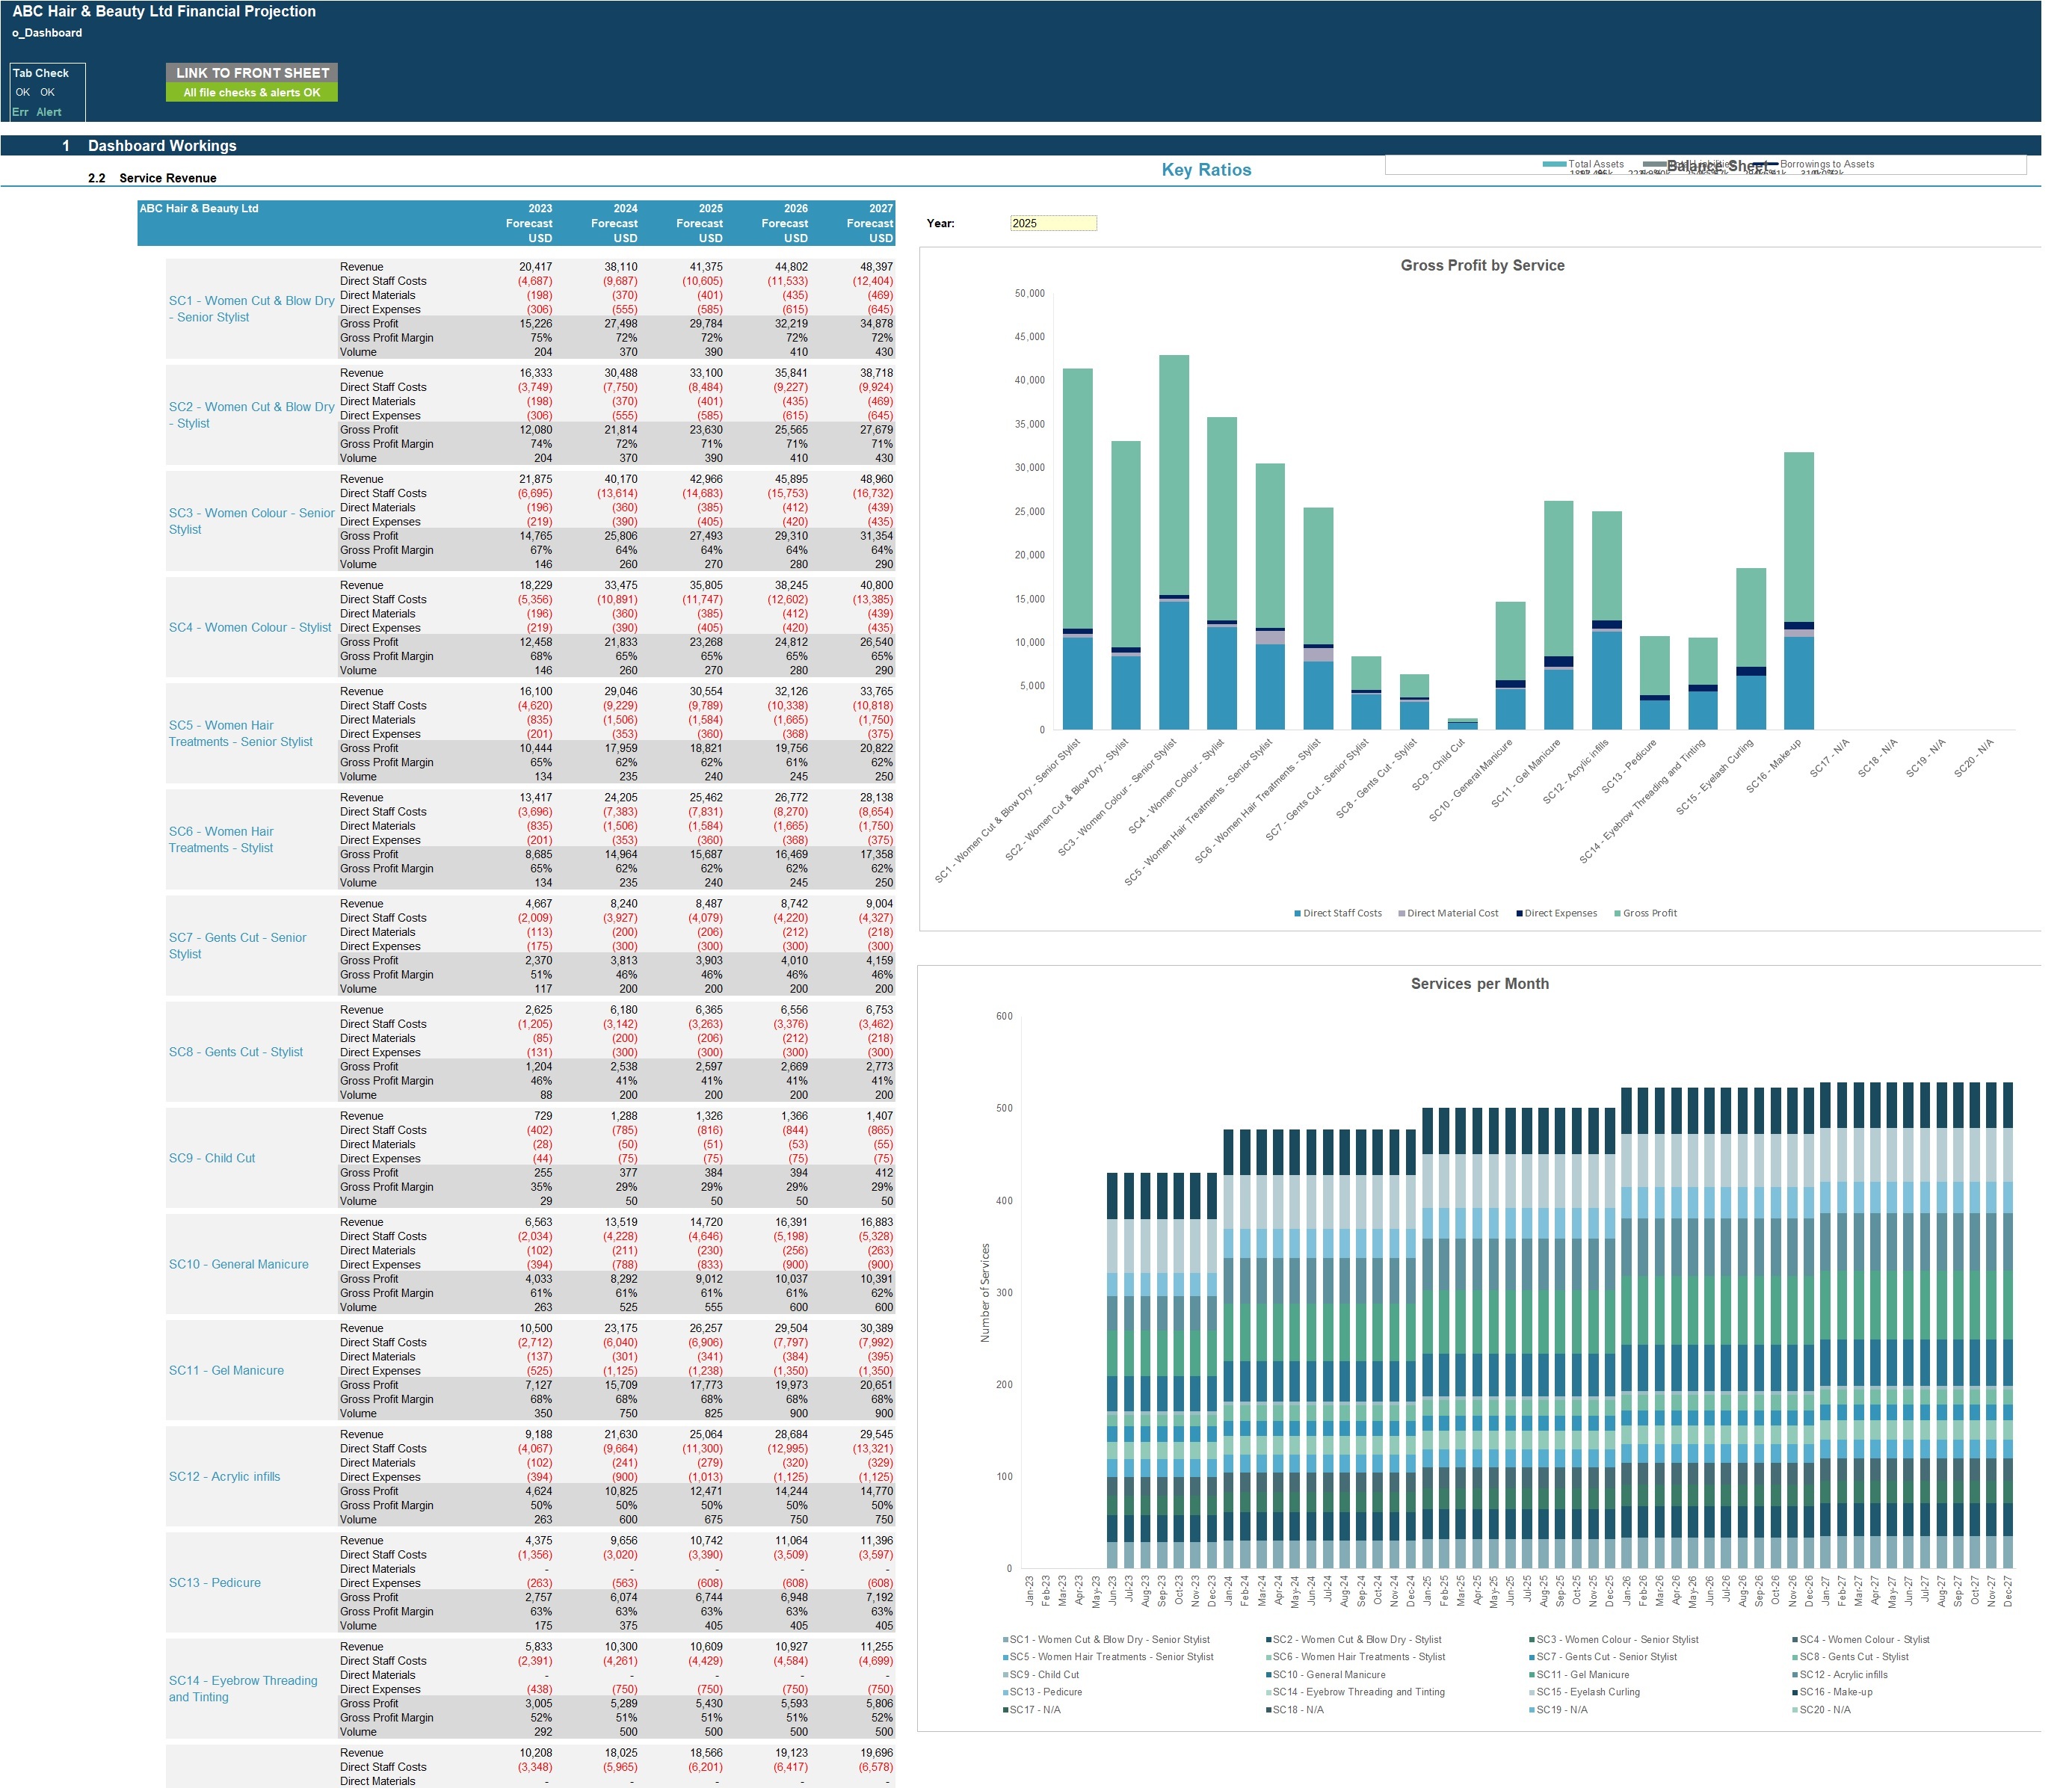
Task: Click the LINK TO FRONT SHEET button
Action: [x=252, y=73]
